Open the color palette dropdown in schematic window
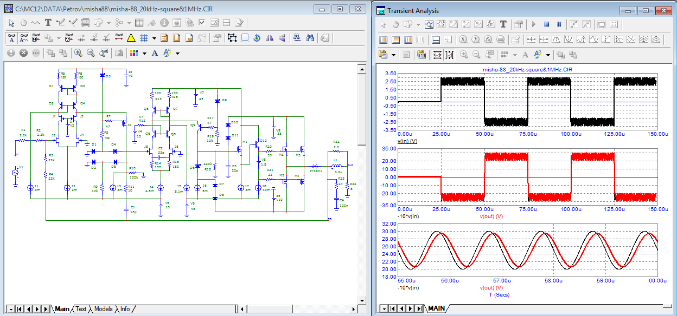The height and width of the screenshot is (316, 677). 145,54
